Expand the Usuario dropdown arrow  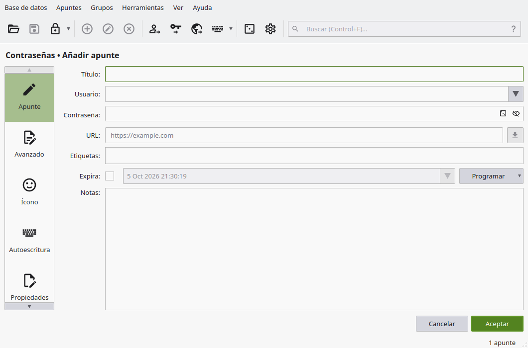(x=516, y=94)
